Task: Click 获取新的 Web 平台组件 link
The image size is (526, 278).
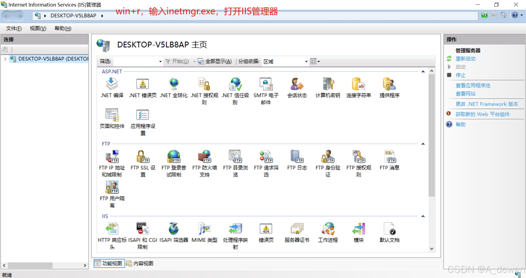Action: (x=482, y=114)
